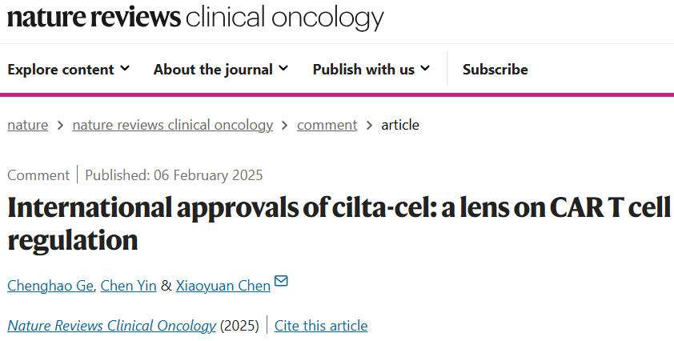Click the Subscribe link
This screenshot has width=674, height=341.
[495, 70]
